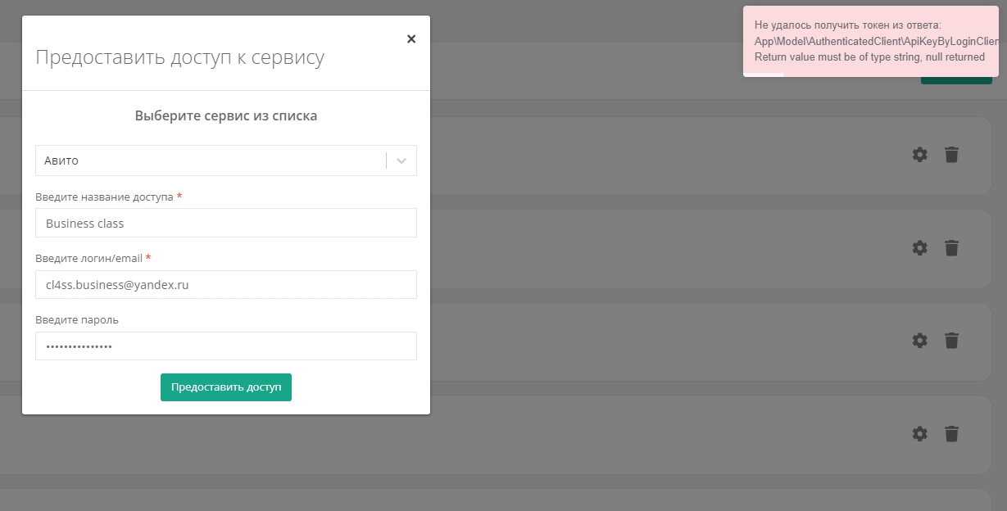Click trash icon in the second list row
The width and height of the screenshot is (1007, 511).
[x=951, y=247]
